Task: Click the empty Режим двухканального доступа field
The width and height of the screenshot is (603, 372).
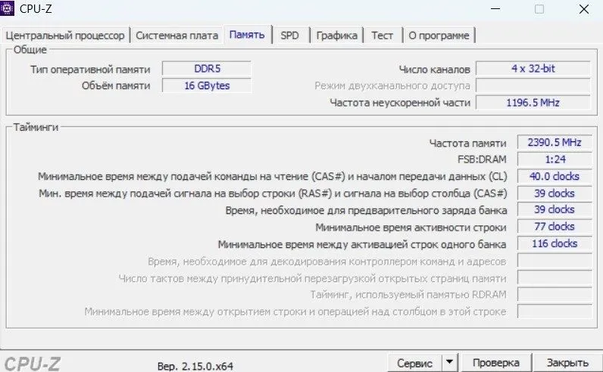Action: click(533, 85)
